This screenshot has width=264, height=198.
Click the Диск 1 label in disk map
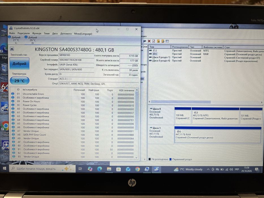pyautogui.click(x=156, y=128)
